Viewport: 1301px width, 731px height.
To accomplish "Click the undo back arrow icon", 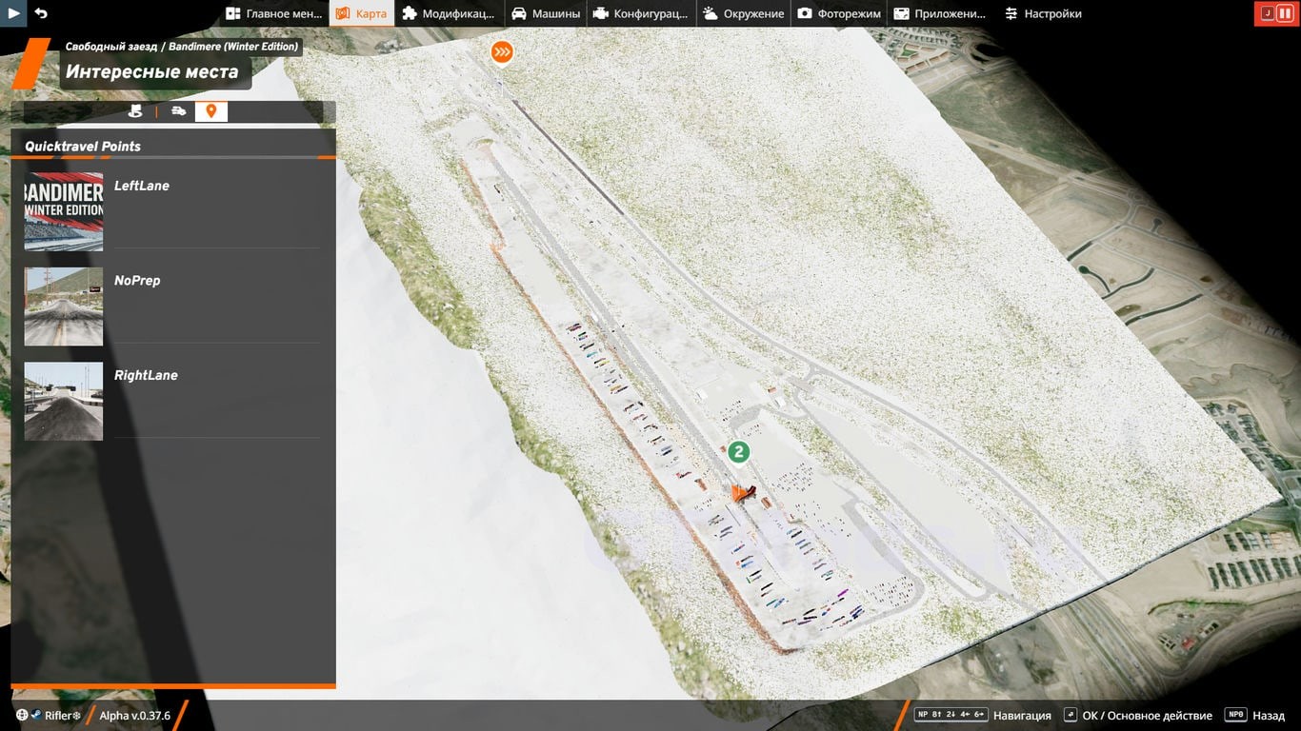I will (x=41, y=13).
